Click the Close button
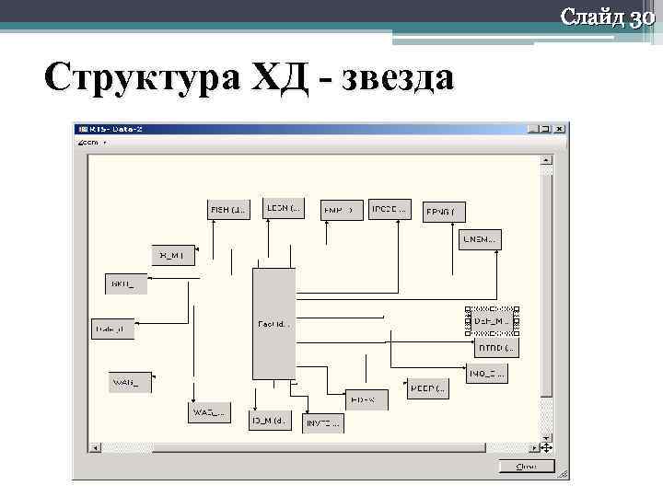663x497 pixels. tap(527, 466)
